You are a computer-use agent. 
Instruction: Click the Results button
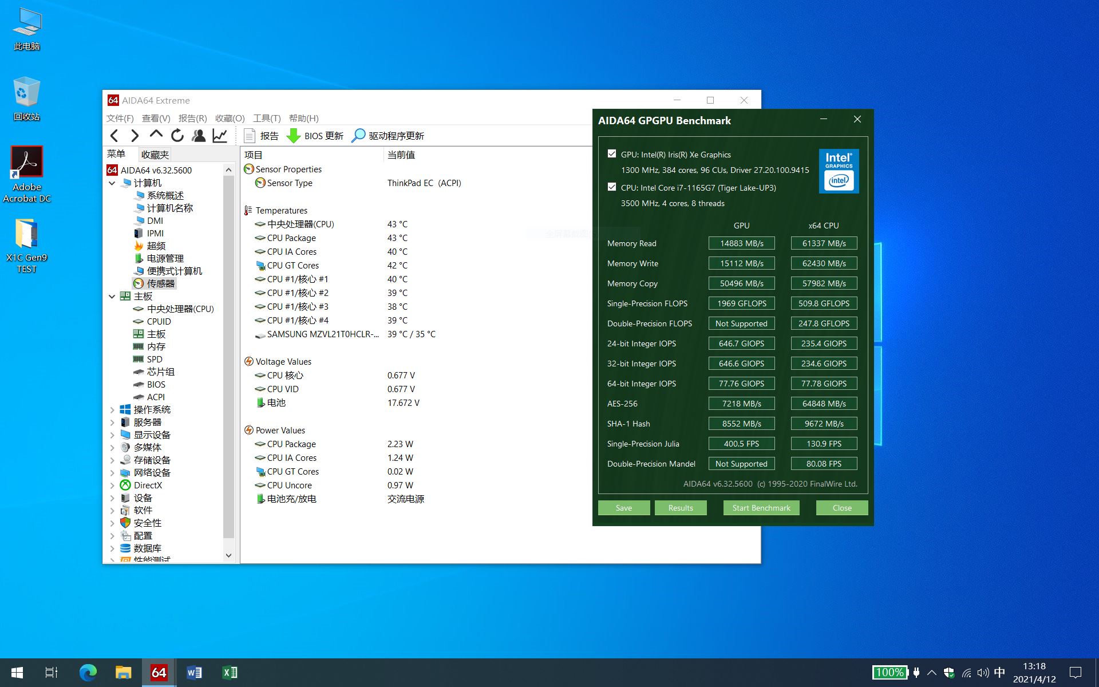click(x=681, y=508)
